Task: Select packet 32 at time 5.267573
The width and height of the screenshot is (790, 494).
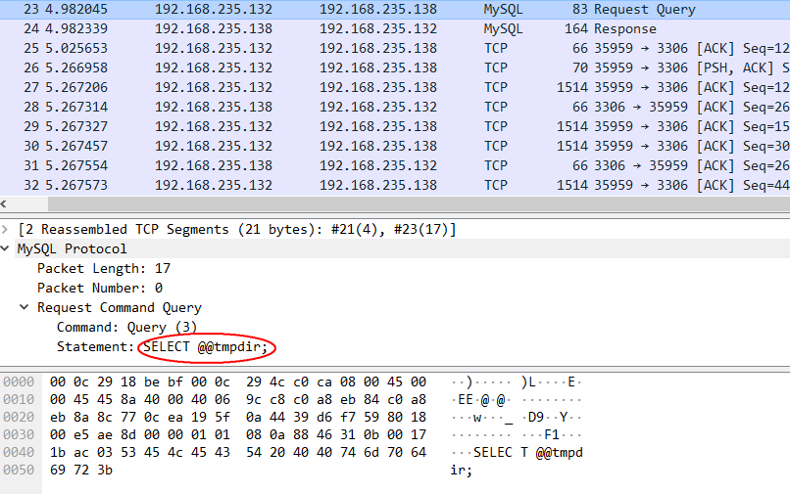Action: 392,185
